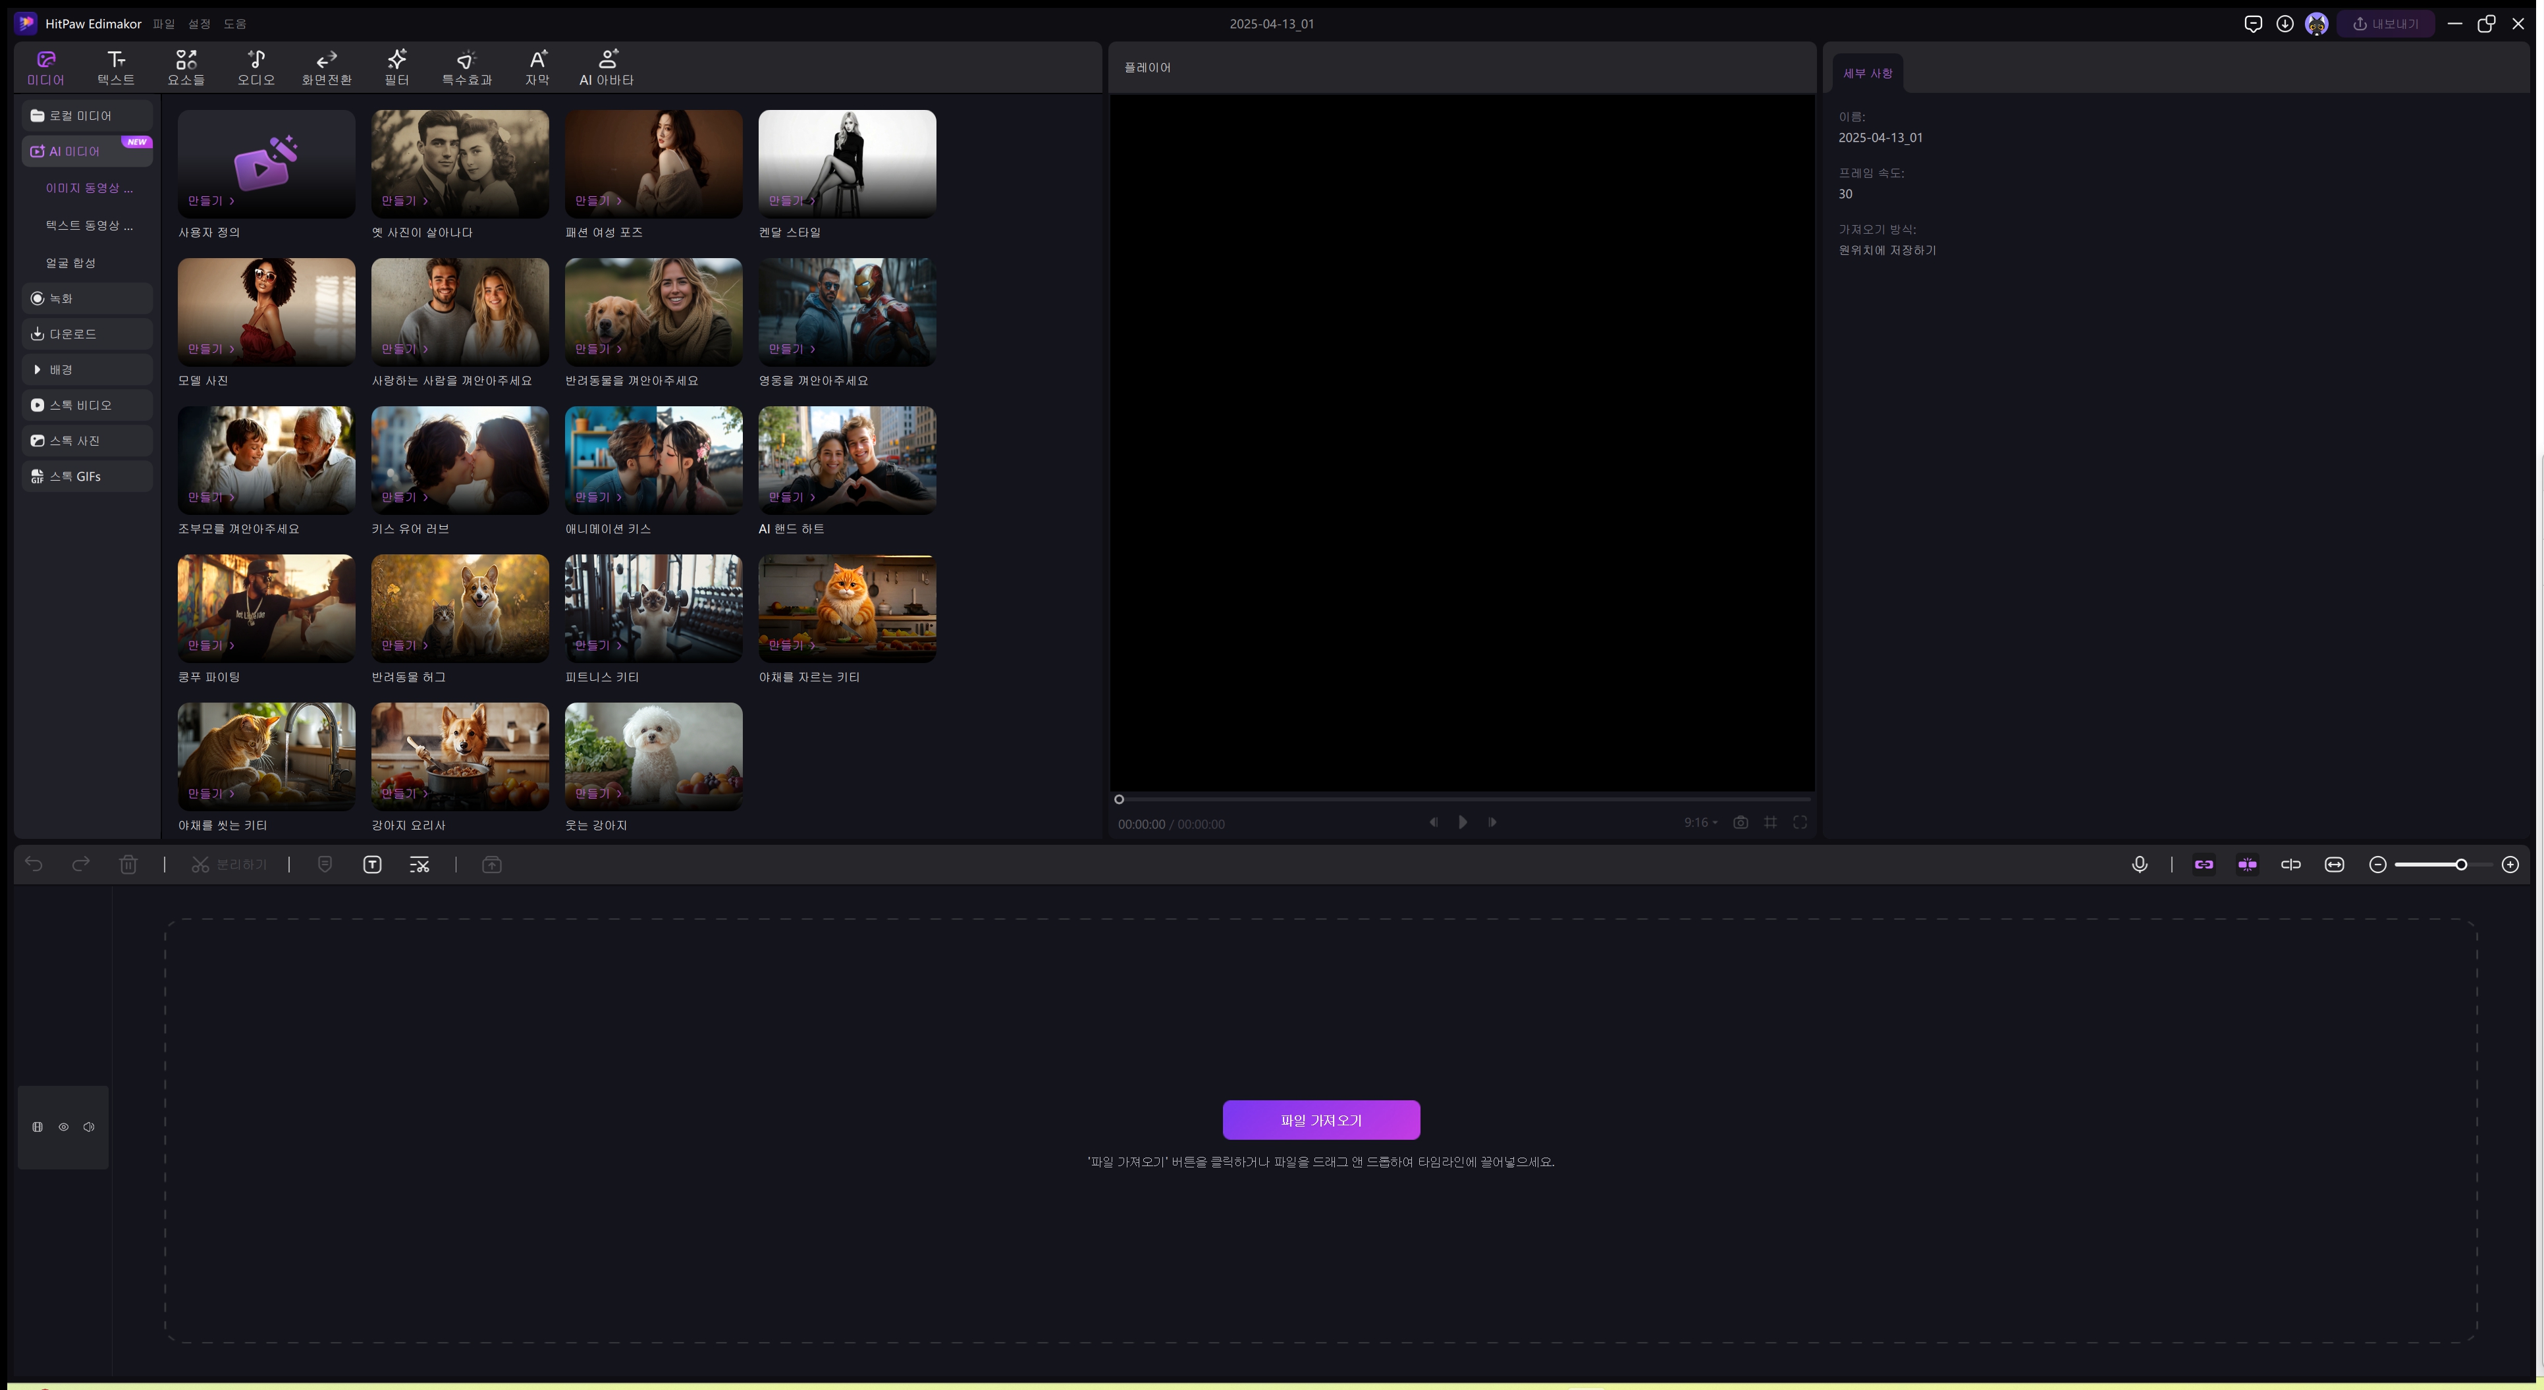This screenshot has width=2544, height=1390.
Task: Mute the timeline track speaker icon
Action: [89, 1127]
